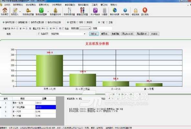Viewport: 191px width, 129px height.
Task: Choose the pie chart (饼图) radio
Action: click(77, 22)
